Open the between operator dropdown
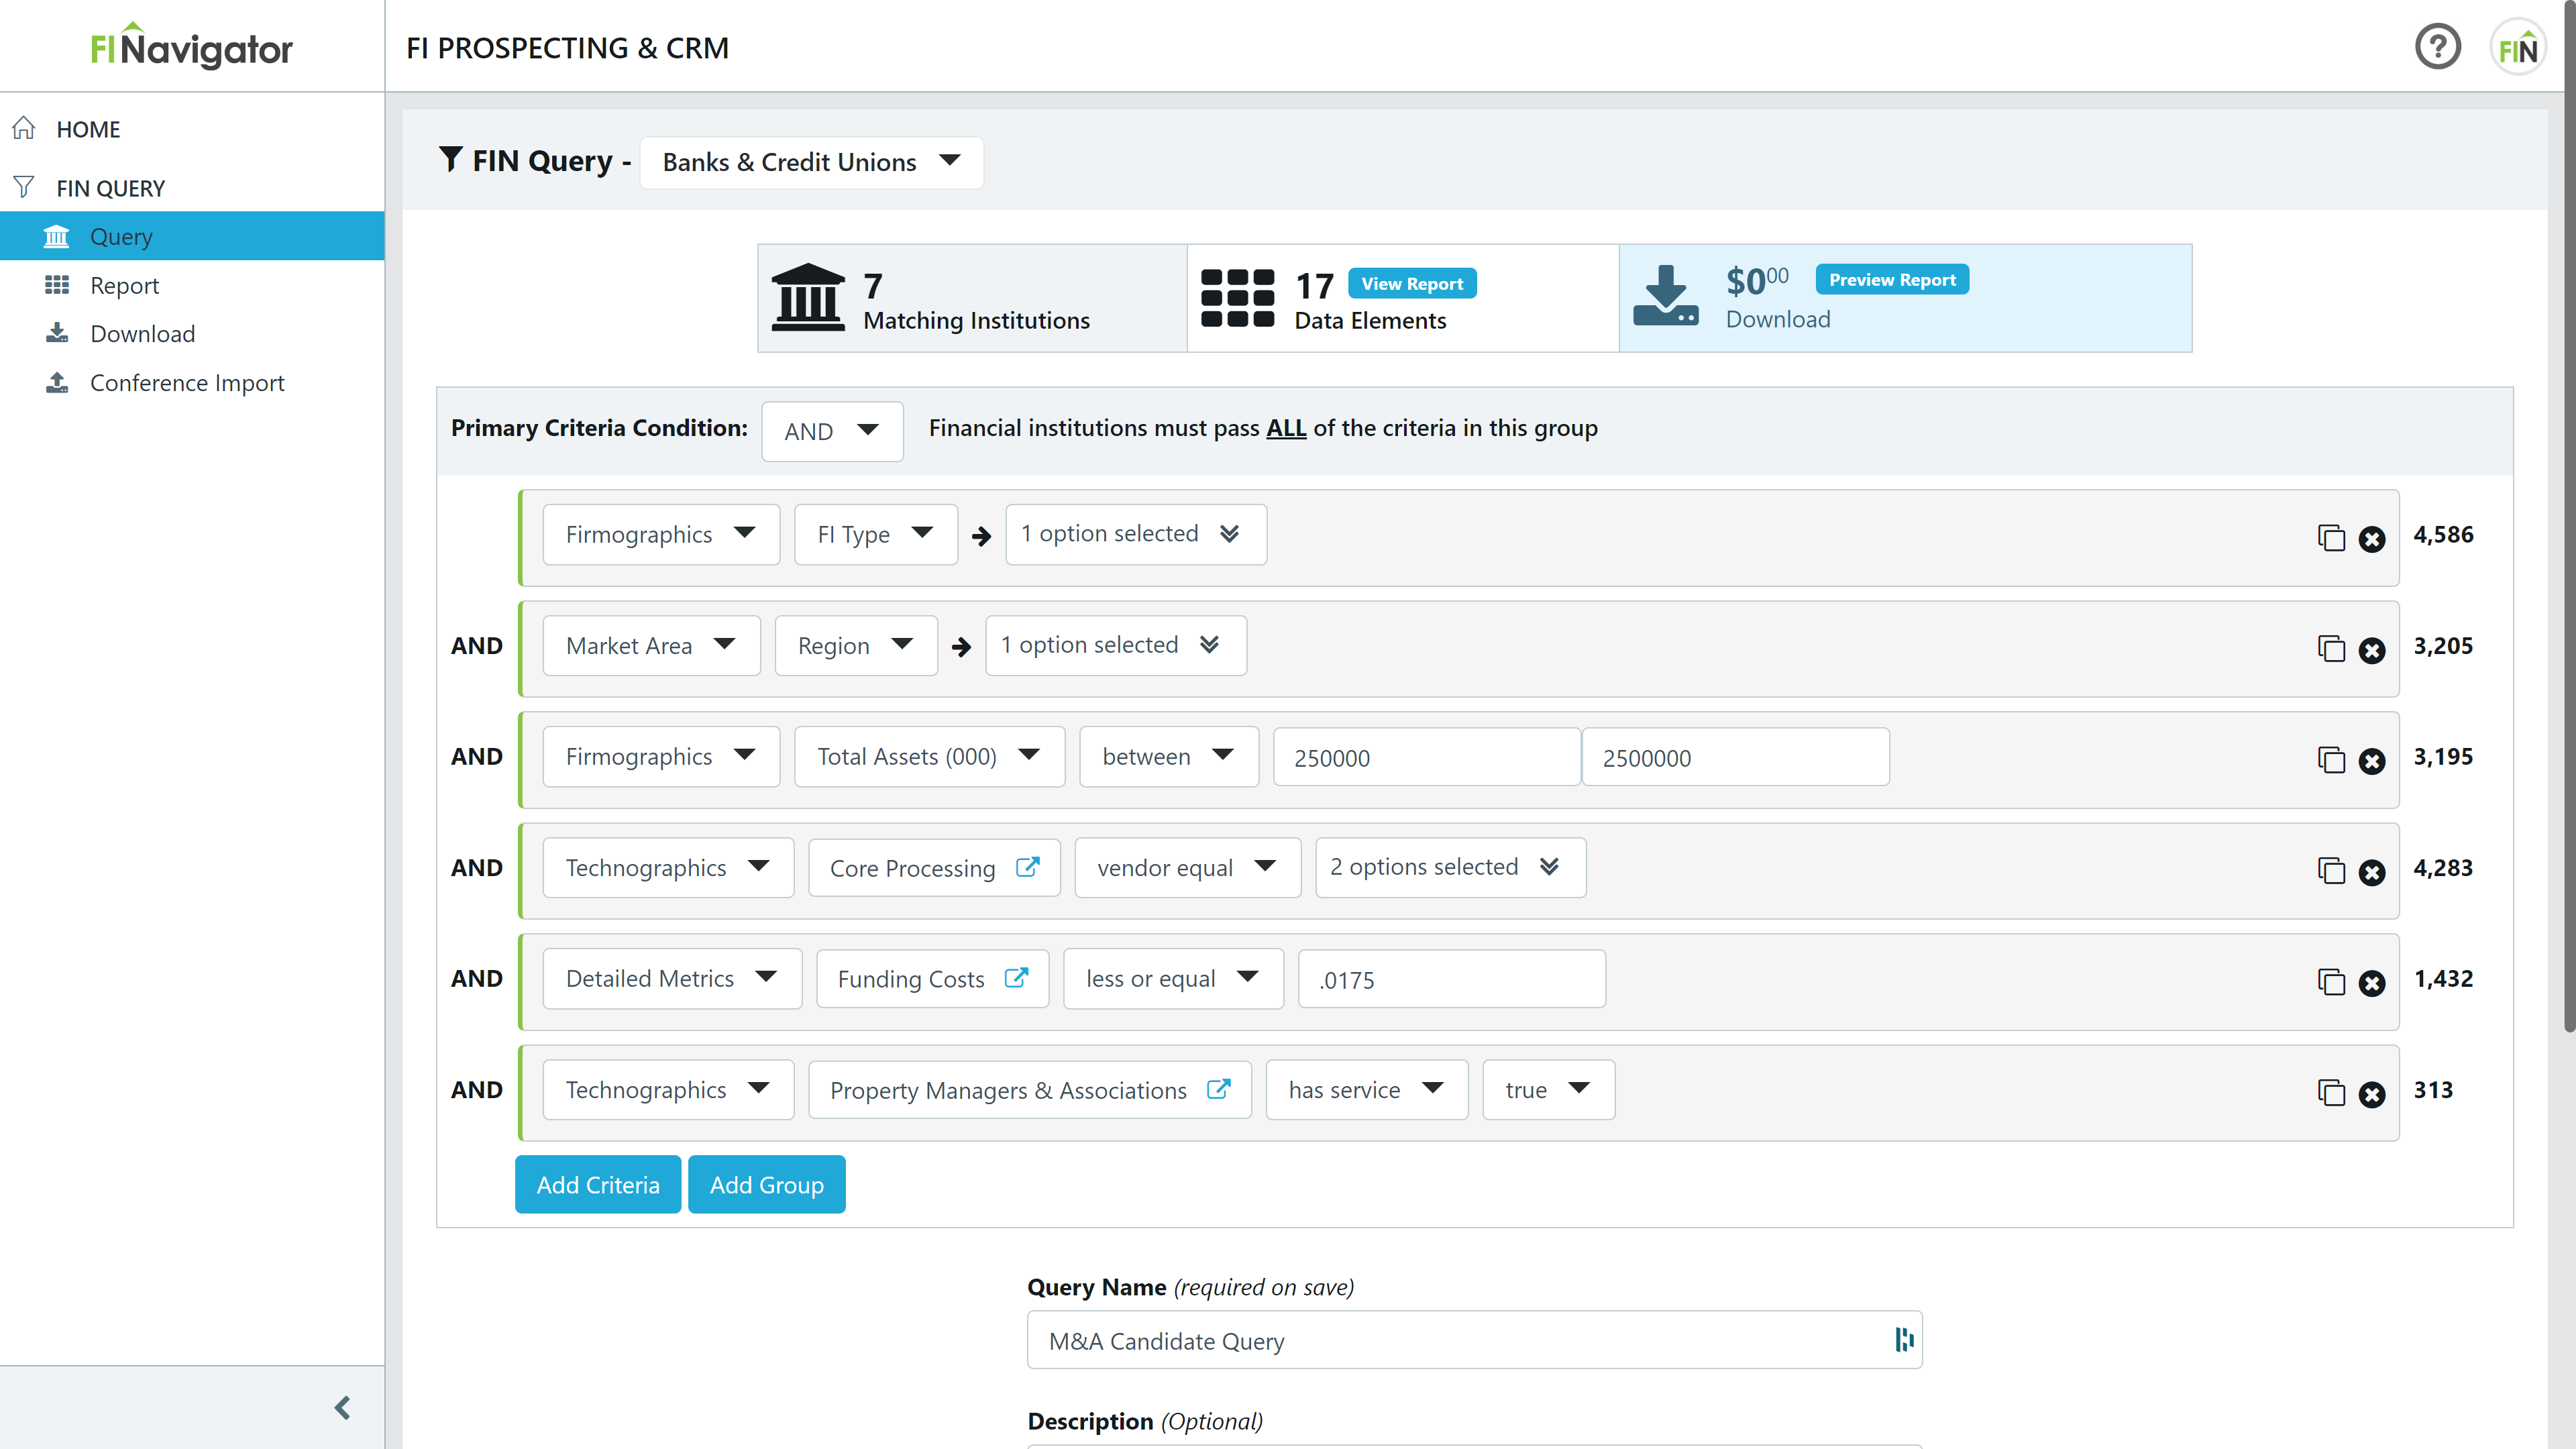Viewport: 2576px width, 1449px height. tap(1169, 756)
